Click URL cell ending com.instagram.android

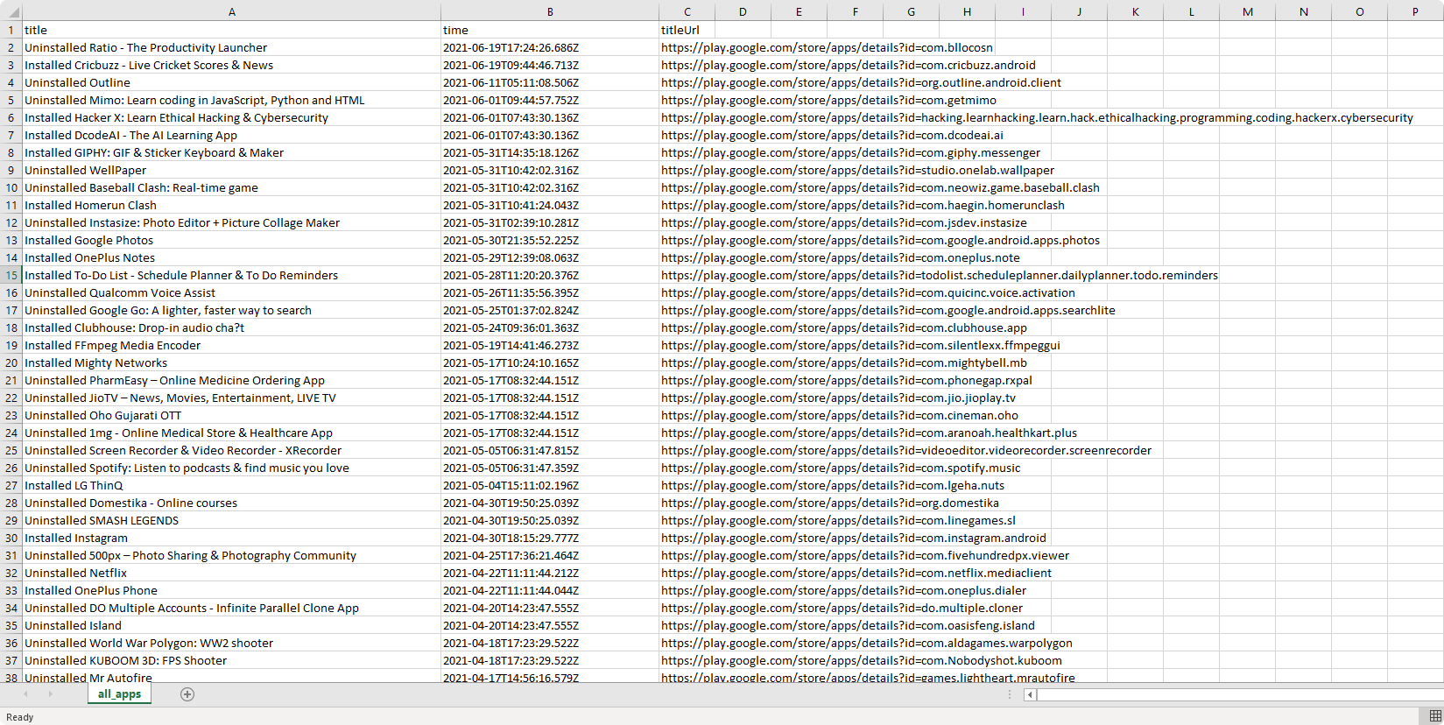click(x=853, y=538)
